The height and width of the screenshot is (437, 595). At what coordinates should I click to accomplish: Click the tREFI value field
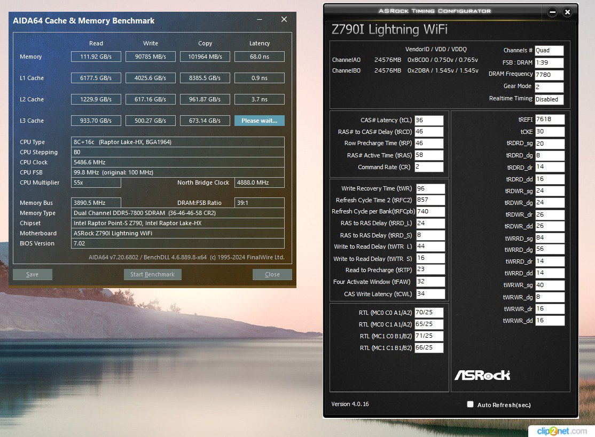pyautogui.click(x=550, y=120)
